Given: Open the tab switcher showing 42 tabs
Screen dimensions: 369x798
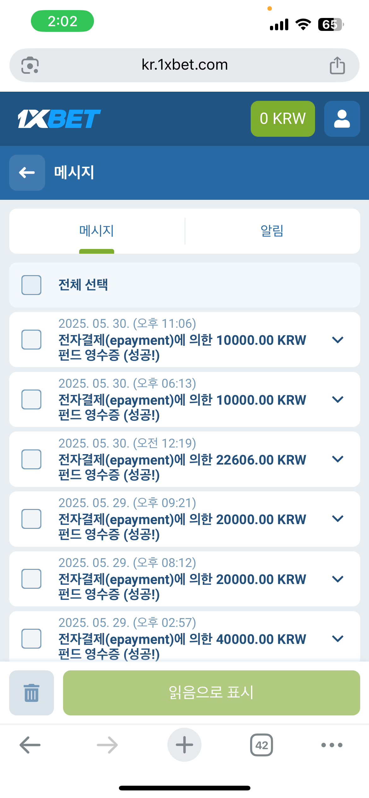Looking at the screenshot, I should tap(261, 745).
